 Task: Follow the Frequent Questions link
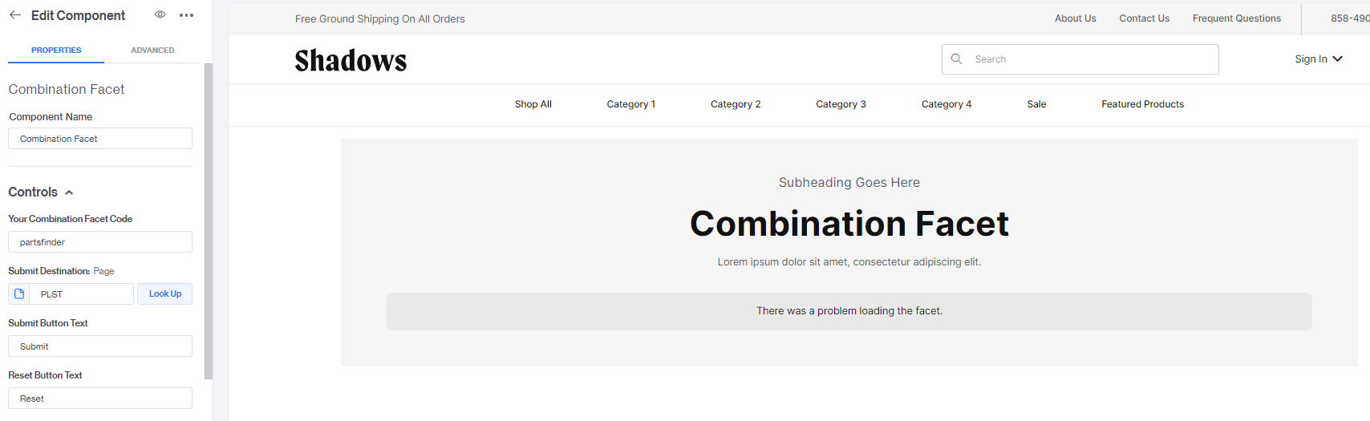click(1236, 18)
